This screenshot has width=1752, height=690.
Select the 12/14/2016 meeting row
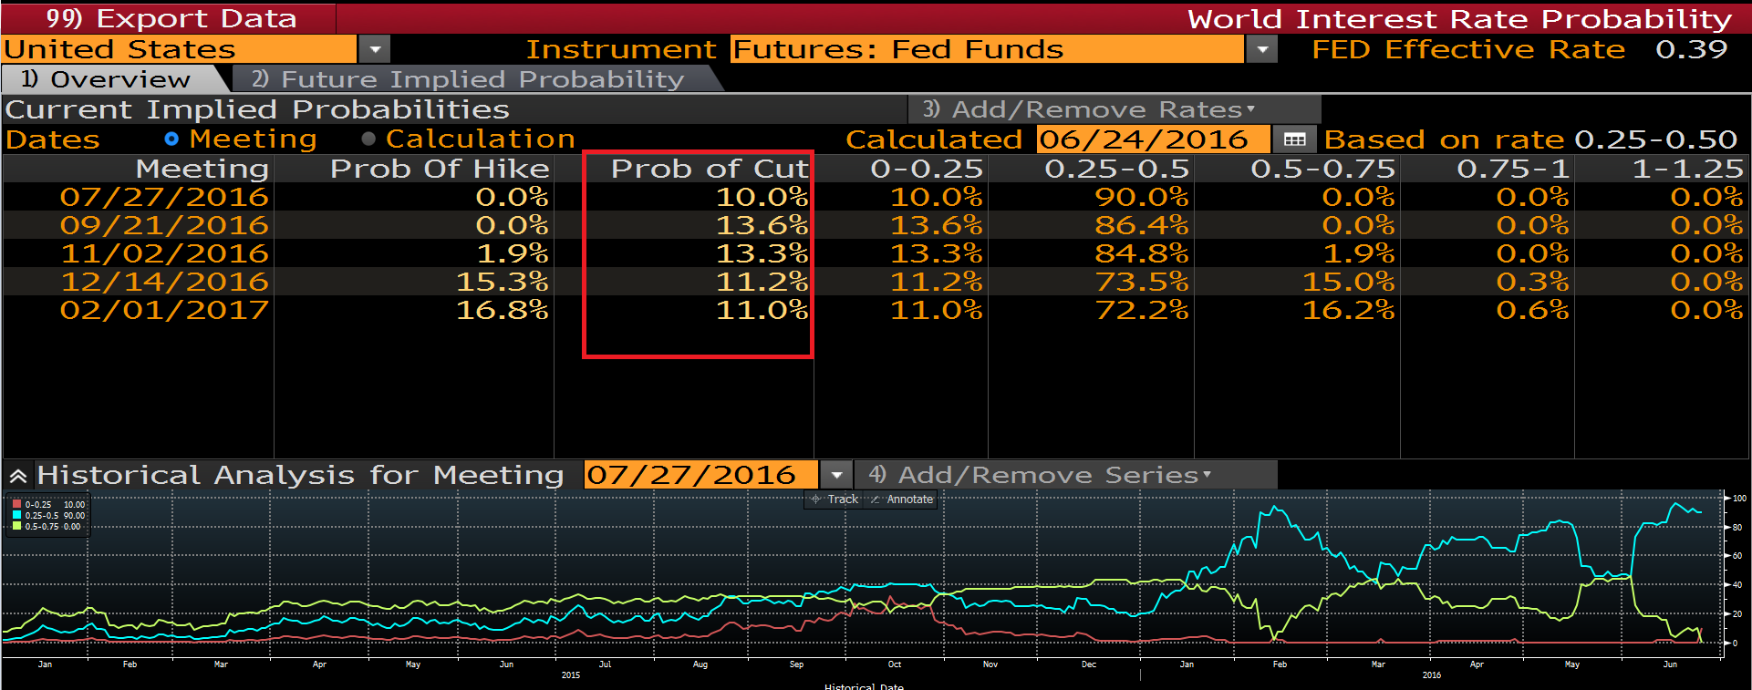164,282
